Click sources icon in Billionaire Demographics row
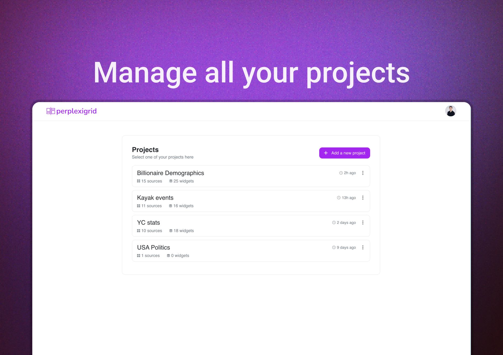The height and width of the screenshot is (355, 503). click(x=139, y=181)
